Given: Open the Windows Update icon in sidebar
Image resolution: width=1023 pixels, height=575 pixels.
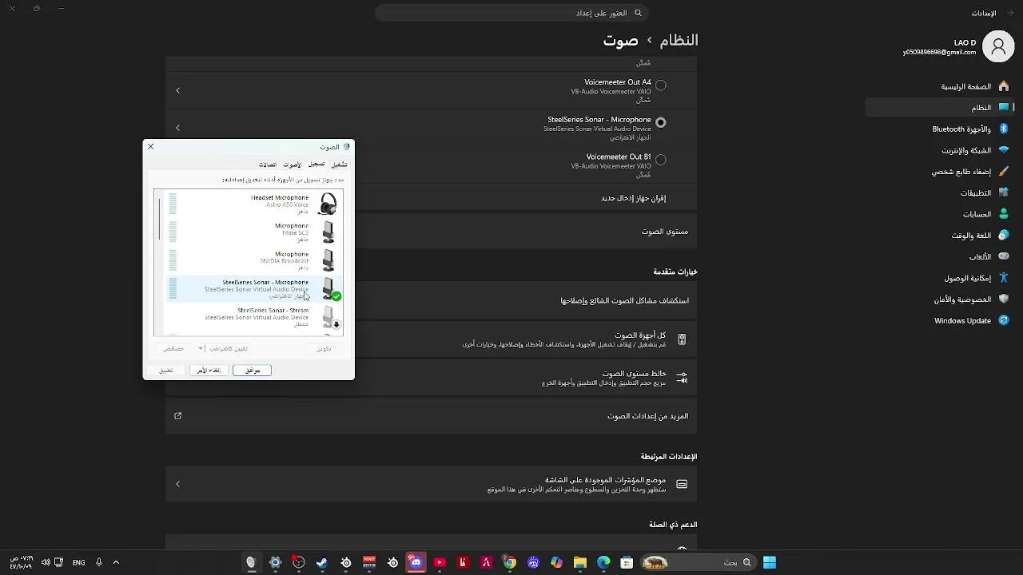Looking at the screenshot, I should (x=1004, y=320).
